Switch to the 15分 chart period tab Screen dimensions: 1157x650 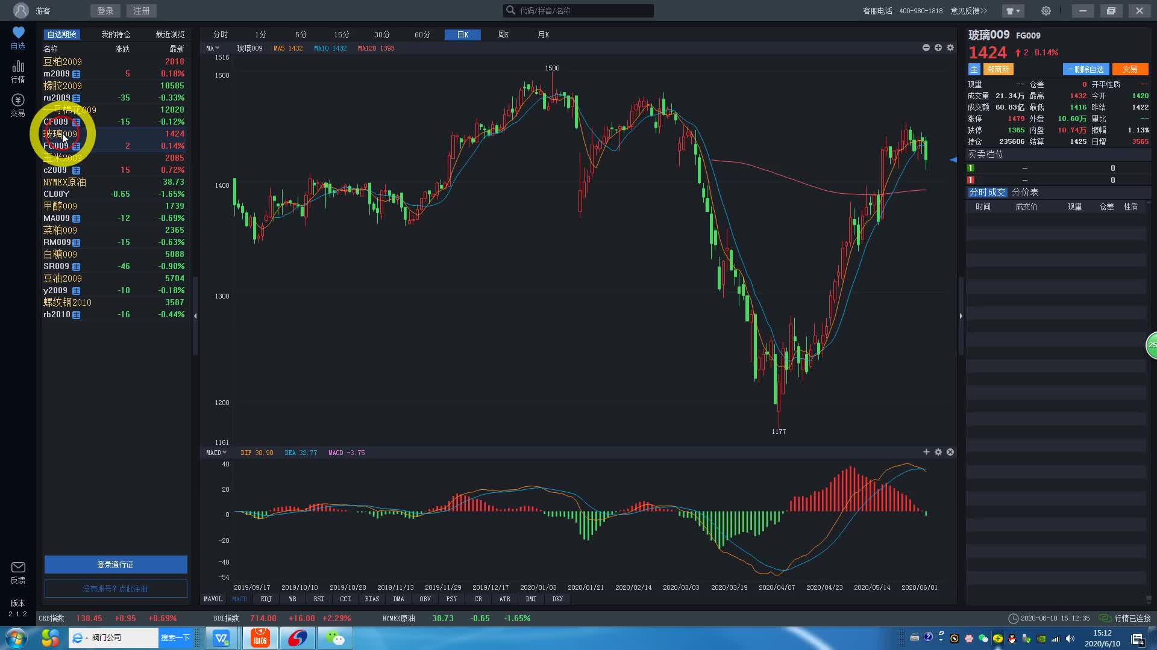click(x=342, y=35)
